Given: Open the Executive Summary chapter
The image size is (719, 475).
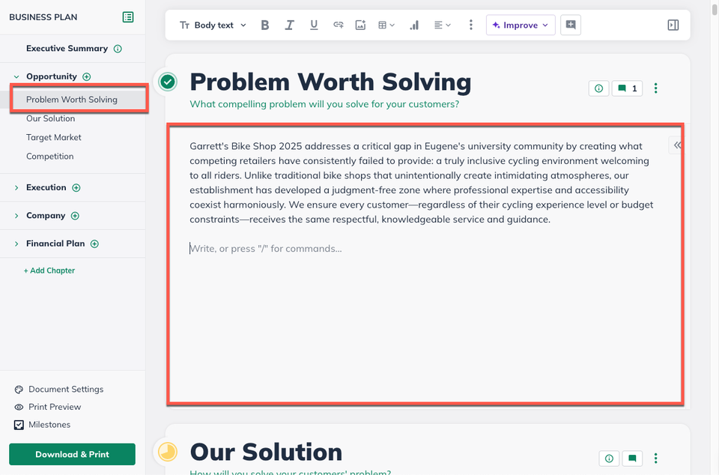Looking at the screenshot, I should (x=67, y=49).
